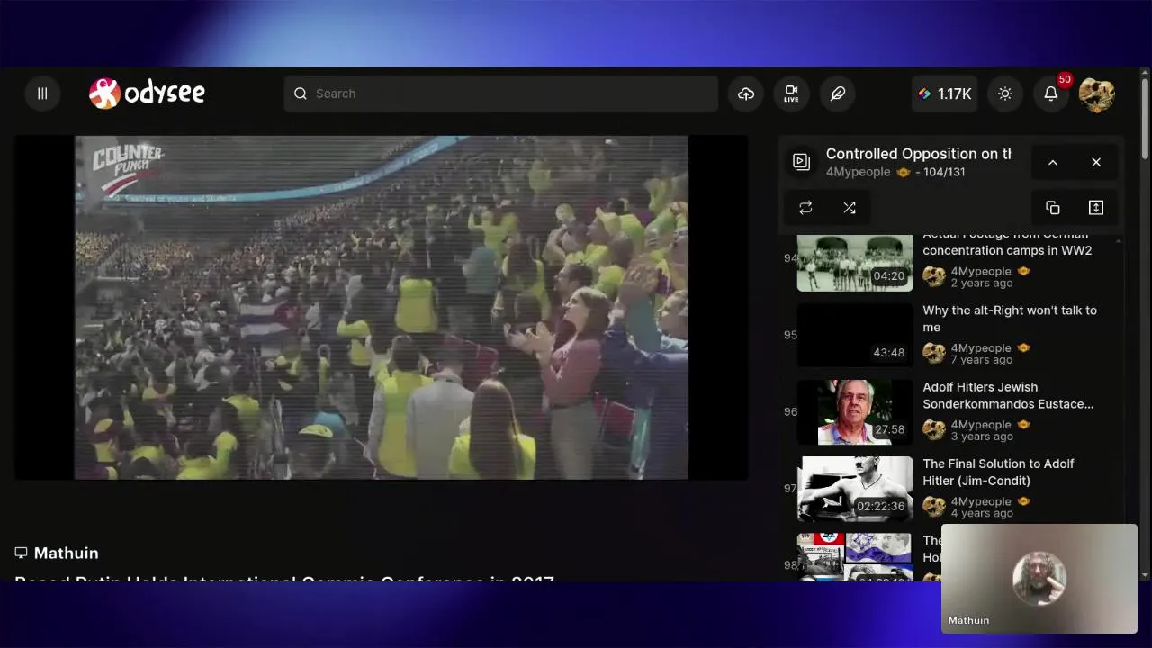Click the playlist icon beside title
Image resolution: width=1152 pixels, height=648 pixels.
[801, 162]
